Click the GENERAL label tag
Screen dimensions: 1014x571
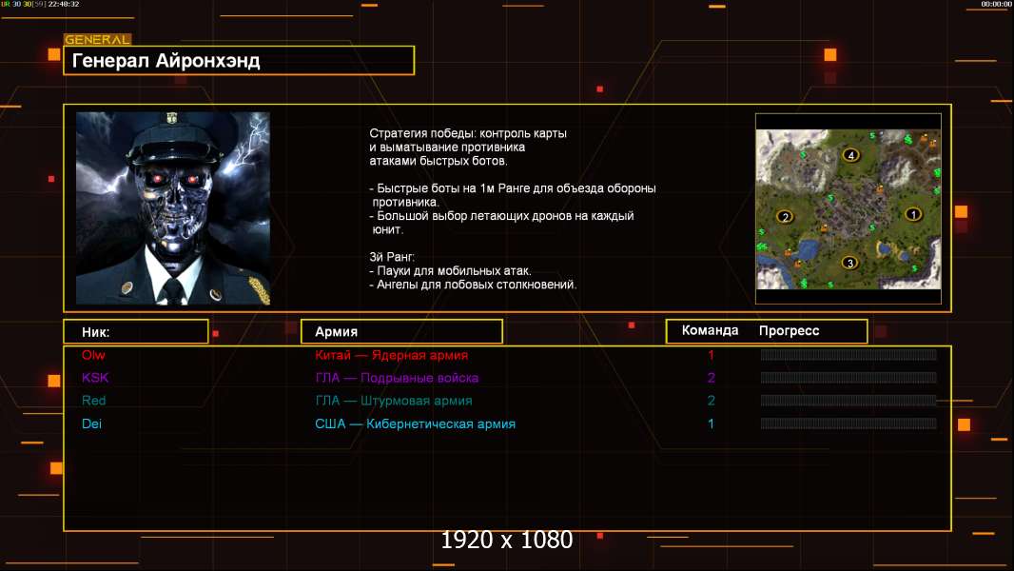point(98,39)
